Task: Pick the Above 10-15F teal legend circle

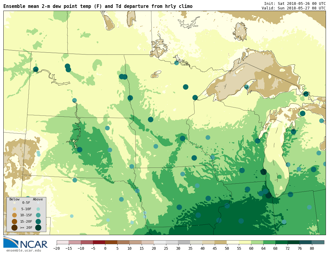Action: 38,215
